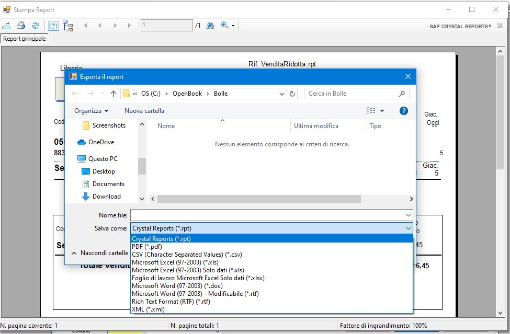
Task: Choose Foglio di lavoro Excel Solo dati (*.xlsx)
Action: click(x=271, y=278)
